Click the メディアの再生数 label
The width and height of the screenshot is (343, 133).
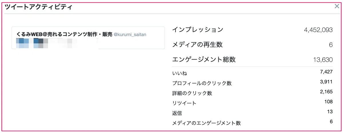(x=198, y=44)
